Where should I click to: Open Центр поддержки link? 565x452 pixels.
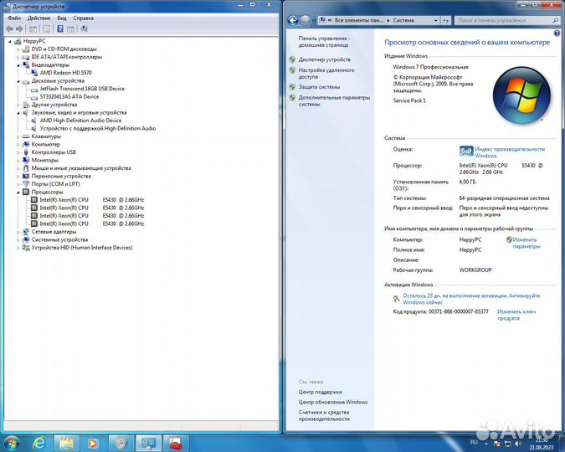click(x=321, y=392)
